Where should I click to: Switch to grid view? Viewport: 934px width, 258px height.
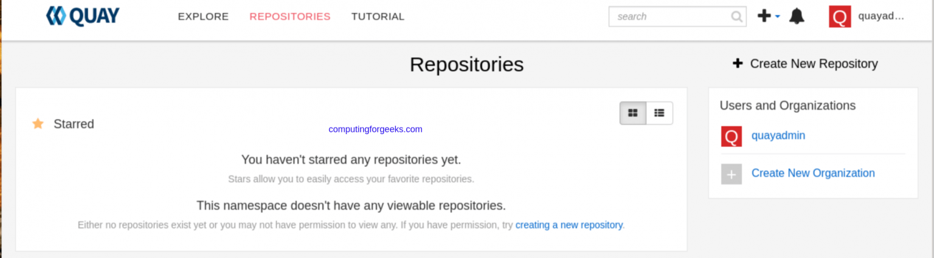click(633, 113)
